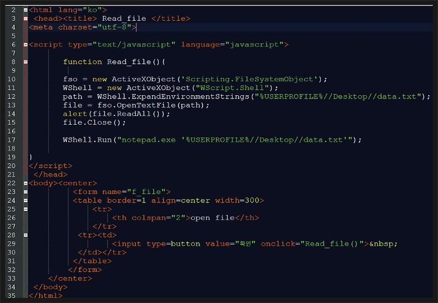Click the closing </html> tag
Screen dimensions: 438x303
point(45,296)
